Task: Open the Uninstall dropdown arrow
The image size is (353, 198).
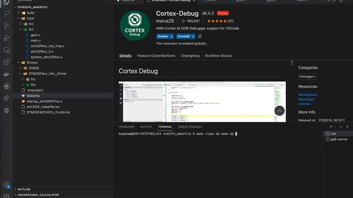Action: [x=193, y=36]
